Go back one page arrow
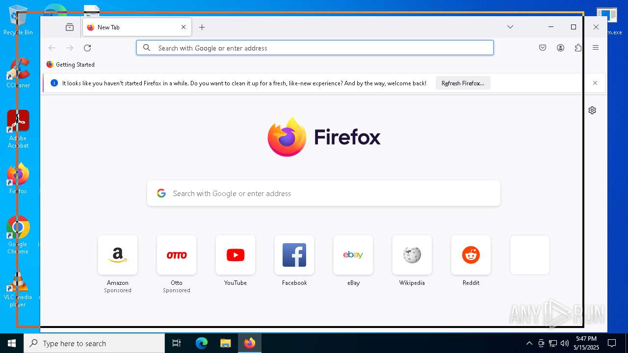Screen dimensions: 628x353 [x=52, y=48]
